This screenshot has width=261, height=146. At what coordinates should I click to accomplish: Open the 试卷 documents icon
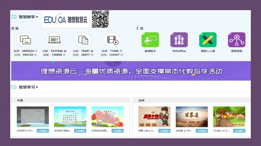[x=83, y=40]
